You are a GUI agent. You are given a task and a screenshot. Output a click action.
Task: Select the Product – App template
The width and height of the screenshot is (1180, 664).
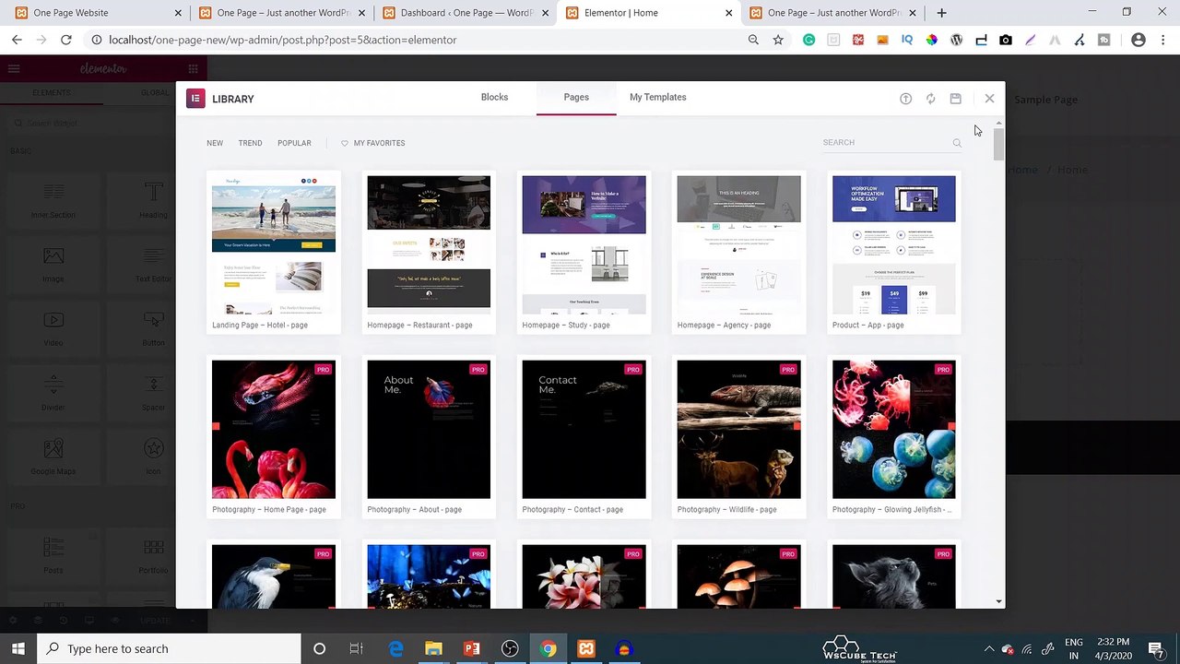click(x=893, y=252)
